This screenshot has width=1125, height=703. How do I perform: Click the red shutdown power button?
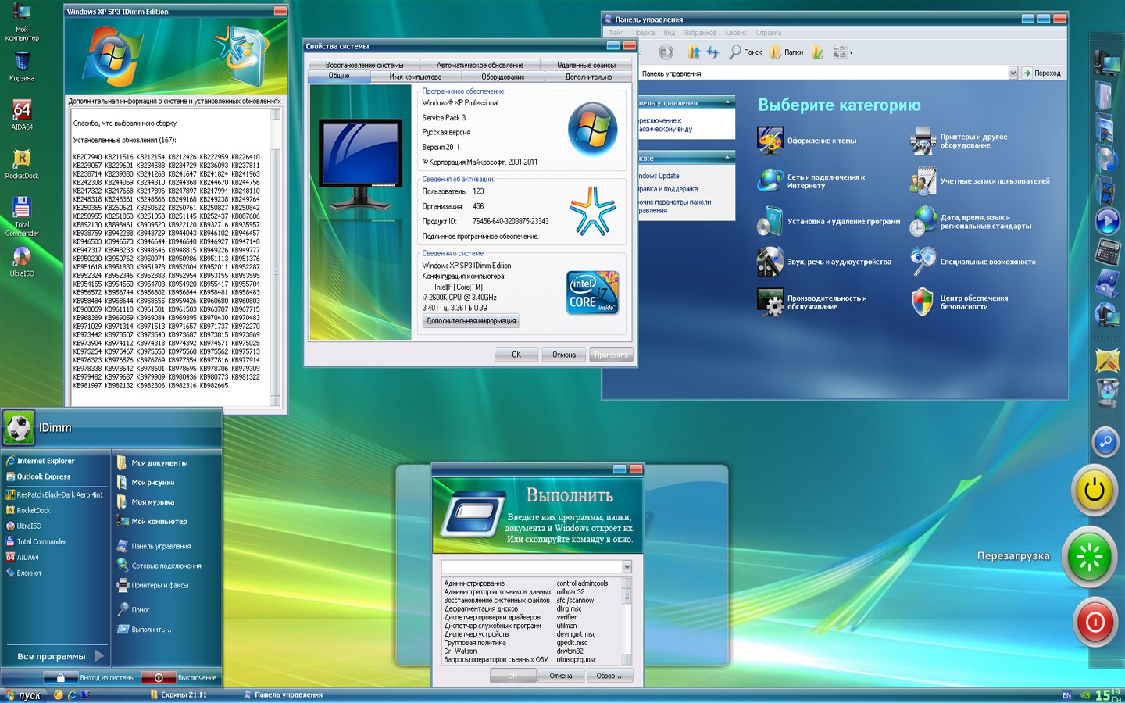[x=1095, y=623]
